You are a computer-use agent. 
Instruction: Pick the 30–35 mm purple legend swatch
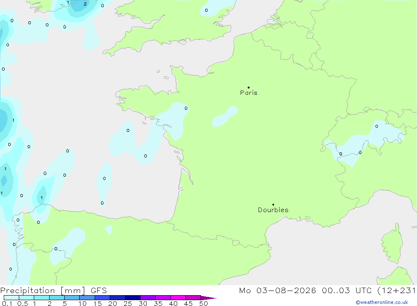(148, 298)
